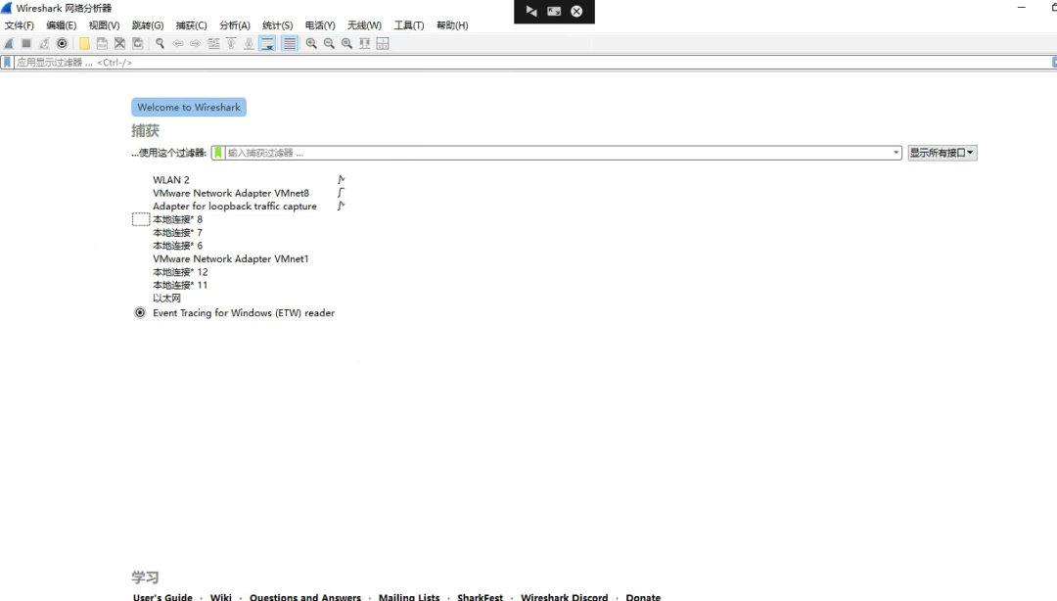The height and width of the screenshot is (601, 1057).
Task: Open the 编辑(E) menu
Action: [62, 24]
